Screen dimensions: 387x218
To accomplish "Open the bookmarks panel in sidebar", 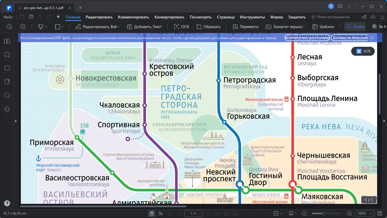I will click(x=7, y=54).
